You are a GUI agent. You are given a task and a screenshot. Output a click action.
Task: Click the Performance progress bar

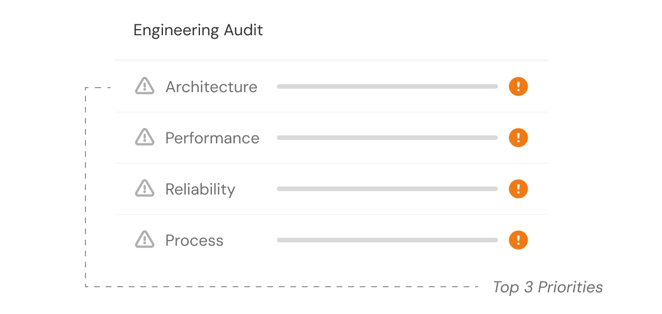point(387,138)
